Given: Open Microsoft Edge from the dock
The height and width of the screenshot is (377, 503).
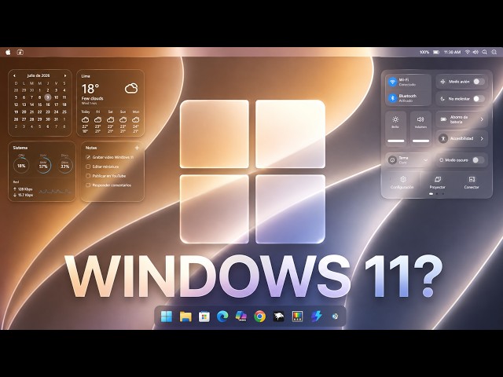Looking at the screenshot, I should [222, 317].
